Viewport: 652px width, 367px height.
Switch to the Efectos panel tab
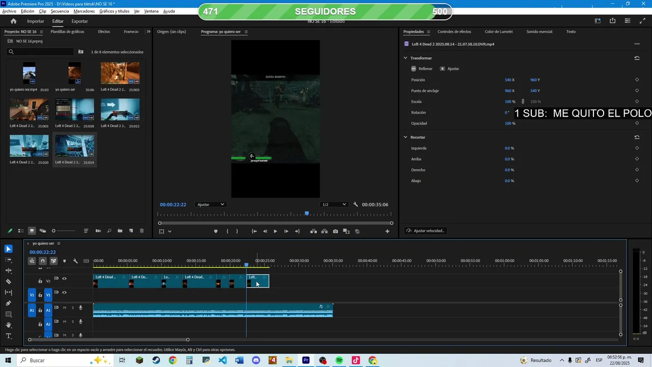click(104, 32)
